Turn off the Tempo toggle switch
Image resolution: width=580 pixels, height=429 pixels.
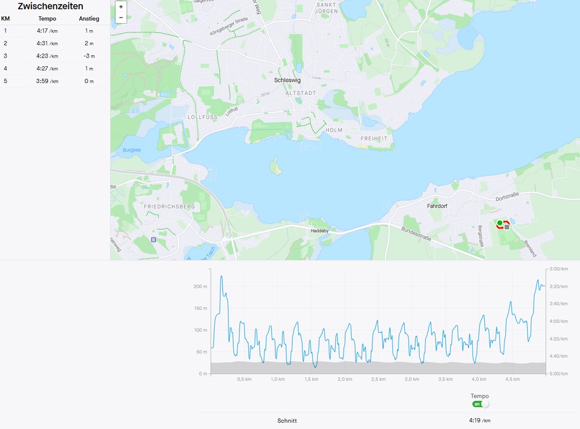pyautogui.click(x=480, y=404)
